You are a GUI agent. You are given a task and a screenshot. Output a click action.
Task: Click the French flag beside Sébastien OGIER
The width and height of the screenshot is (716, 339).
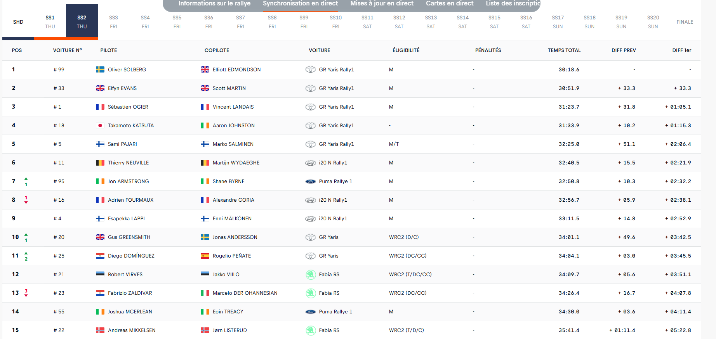tap(100, 107)
